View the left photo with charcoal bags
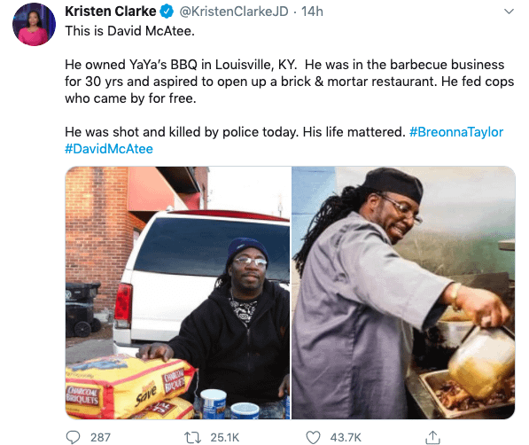The height and width of the screenshot is (445, 529). click(178, 293)
